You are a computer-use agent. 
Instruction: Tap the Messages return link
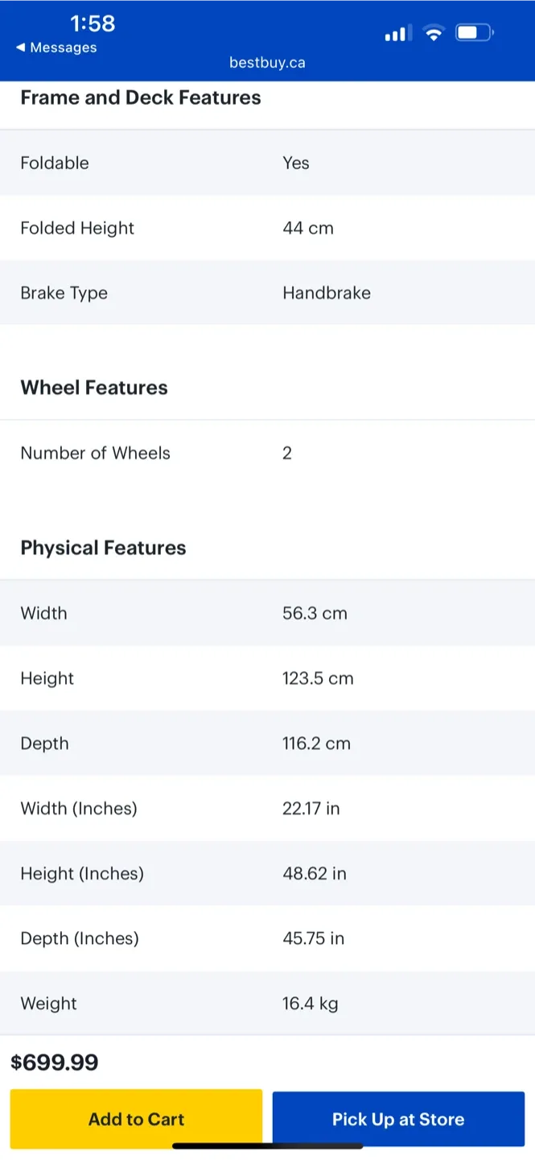(x=61, y=48)
